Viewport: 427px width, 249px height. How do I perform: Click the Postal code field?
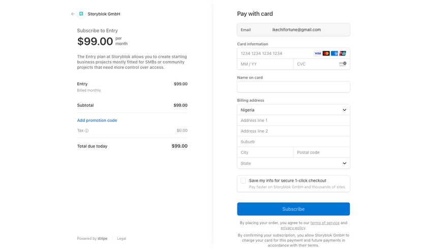[x=321, y=152]
